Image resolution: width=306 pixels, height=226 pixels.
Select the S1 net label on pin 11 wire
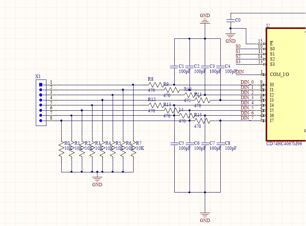[238, 51]
